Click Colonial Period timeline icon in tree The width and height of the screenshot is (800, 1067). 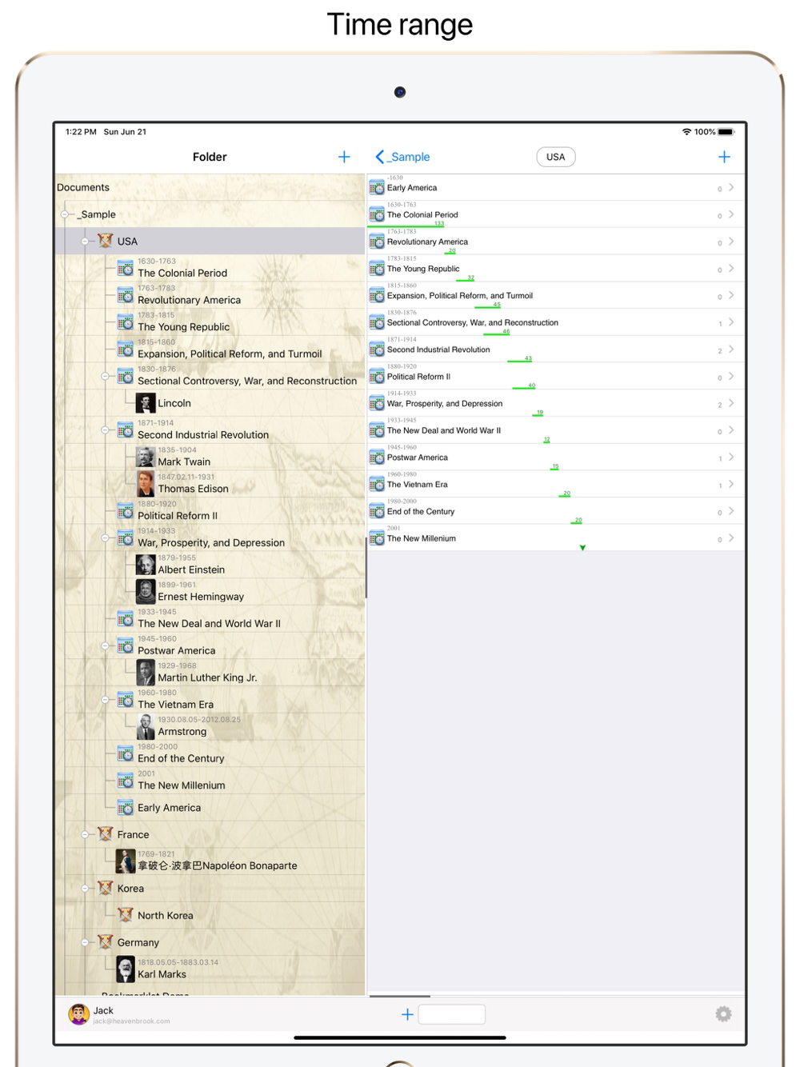pos(126,268)
